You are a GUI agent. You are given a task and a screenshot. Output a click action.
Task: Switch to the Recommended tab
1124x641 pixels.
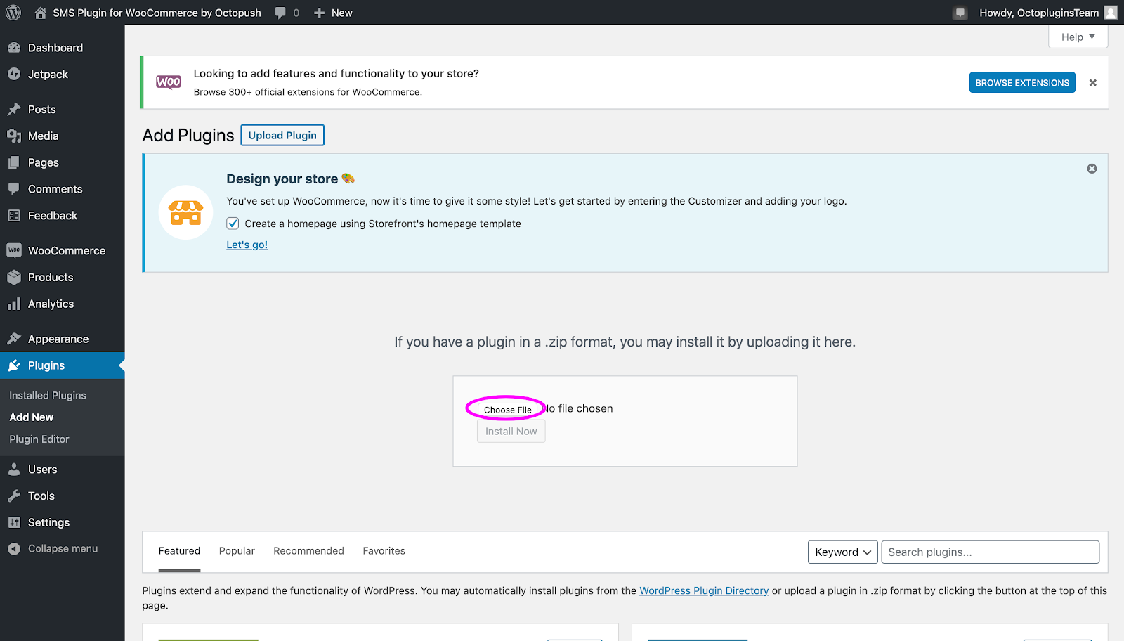(308, 551)
